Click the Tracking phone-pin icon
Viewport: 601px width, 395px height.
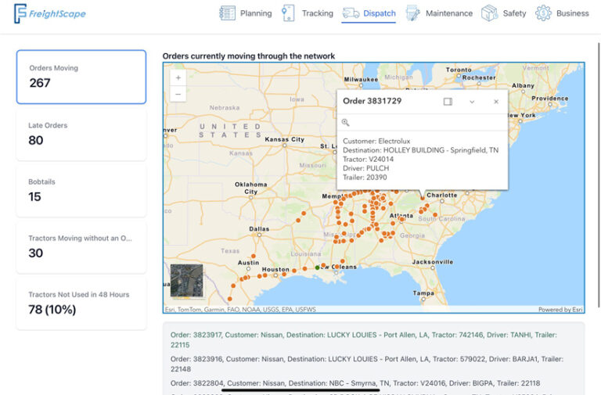[x=288, y=13]
